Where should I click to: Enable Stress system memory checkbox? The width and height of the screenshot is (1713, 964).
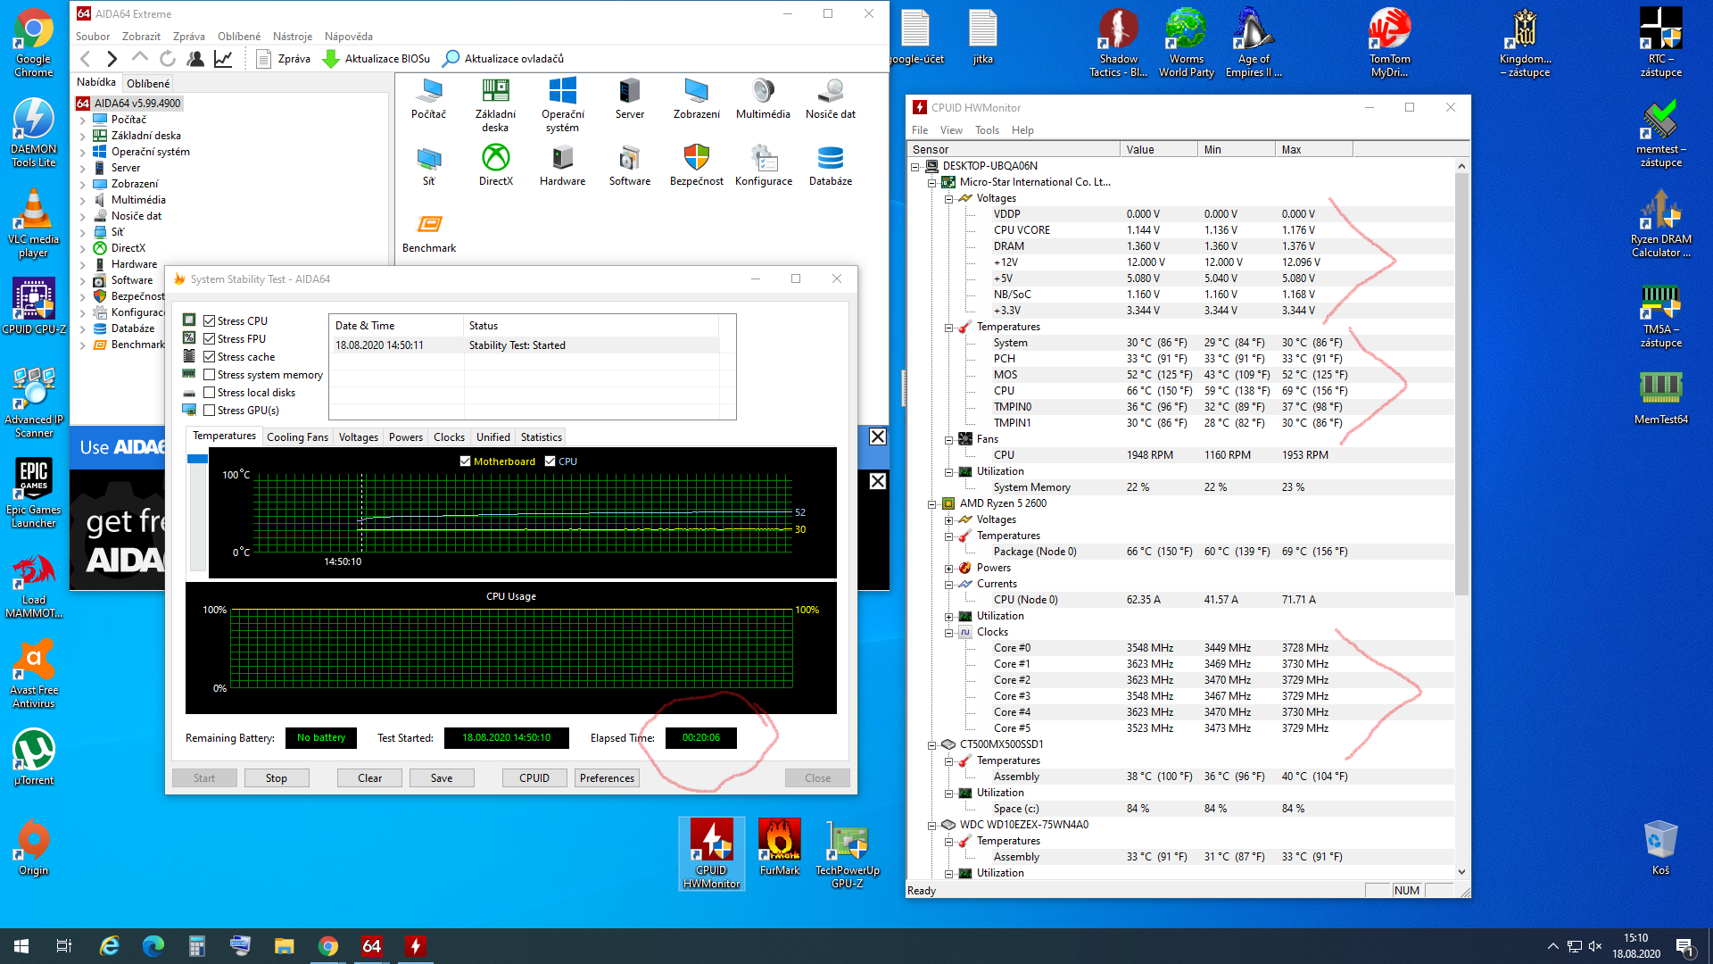pos(209,375)
